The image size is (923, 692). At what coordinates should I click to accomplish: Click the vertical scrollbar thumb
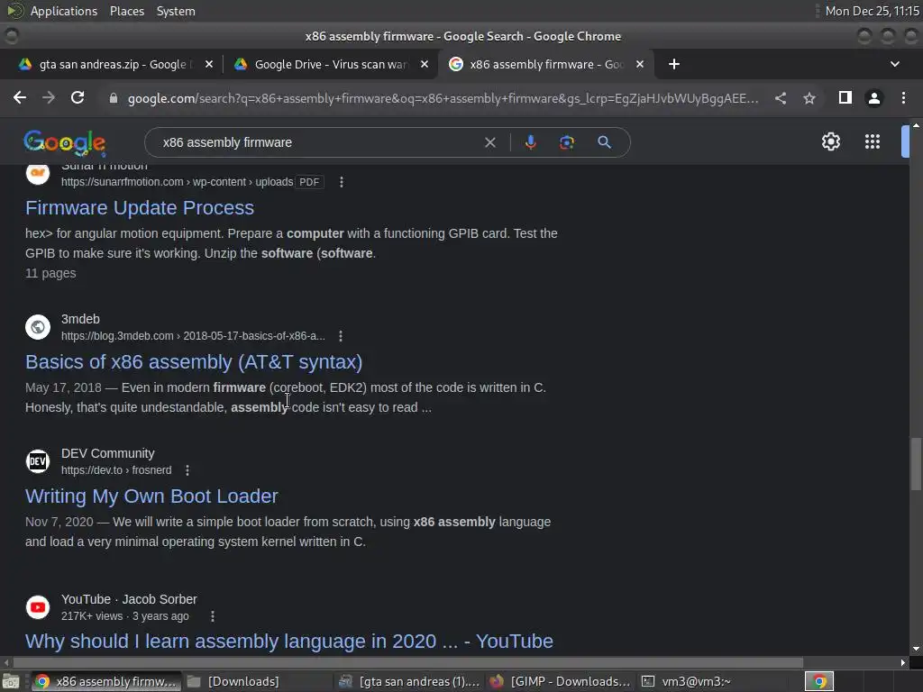[916, 464]
